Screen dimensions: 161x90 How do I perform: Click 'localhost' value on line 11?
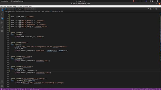point(41,20)
